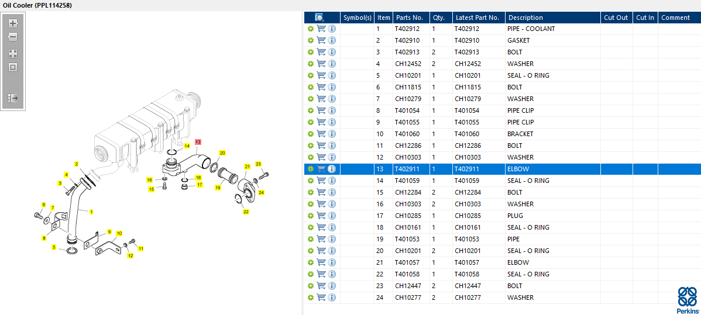Add WASHER CH12452 to cart

[x=321, y=64]
